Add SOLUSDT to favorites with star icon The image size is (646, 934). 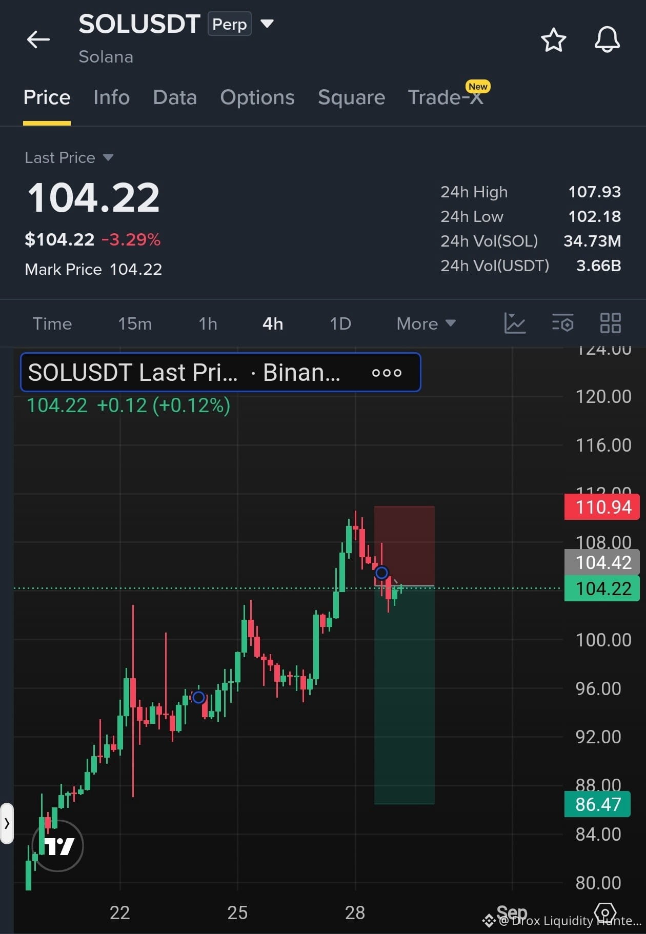click(553, 40)
